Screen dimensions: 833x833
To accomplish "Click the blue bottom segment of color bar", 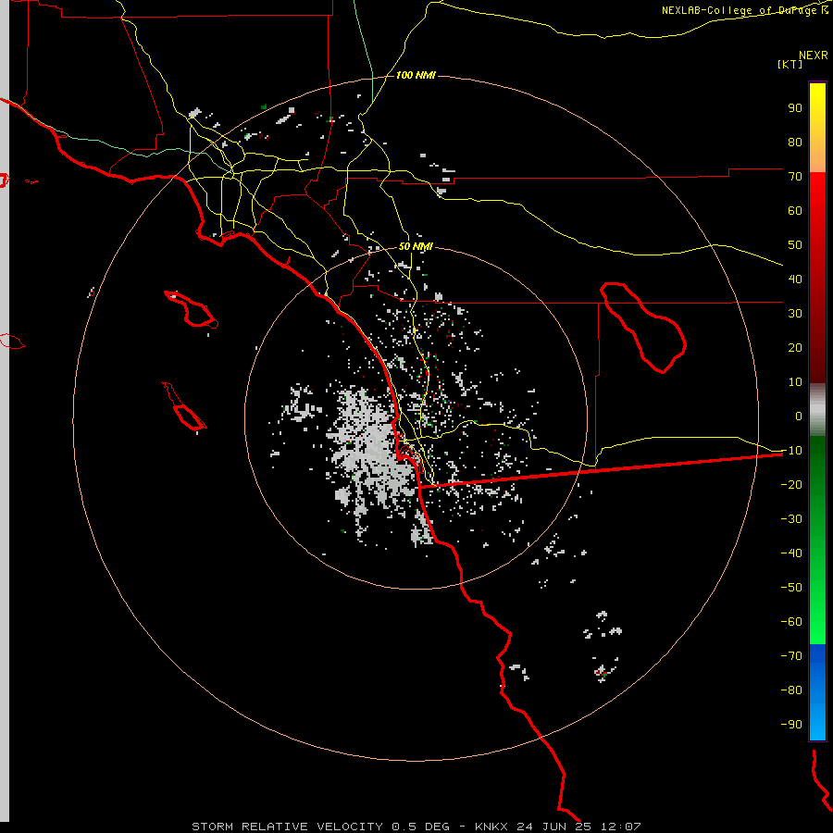I will pos(817,692).
